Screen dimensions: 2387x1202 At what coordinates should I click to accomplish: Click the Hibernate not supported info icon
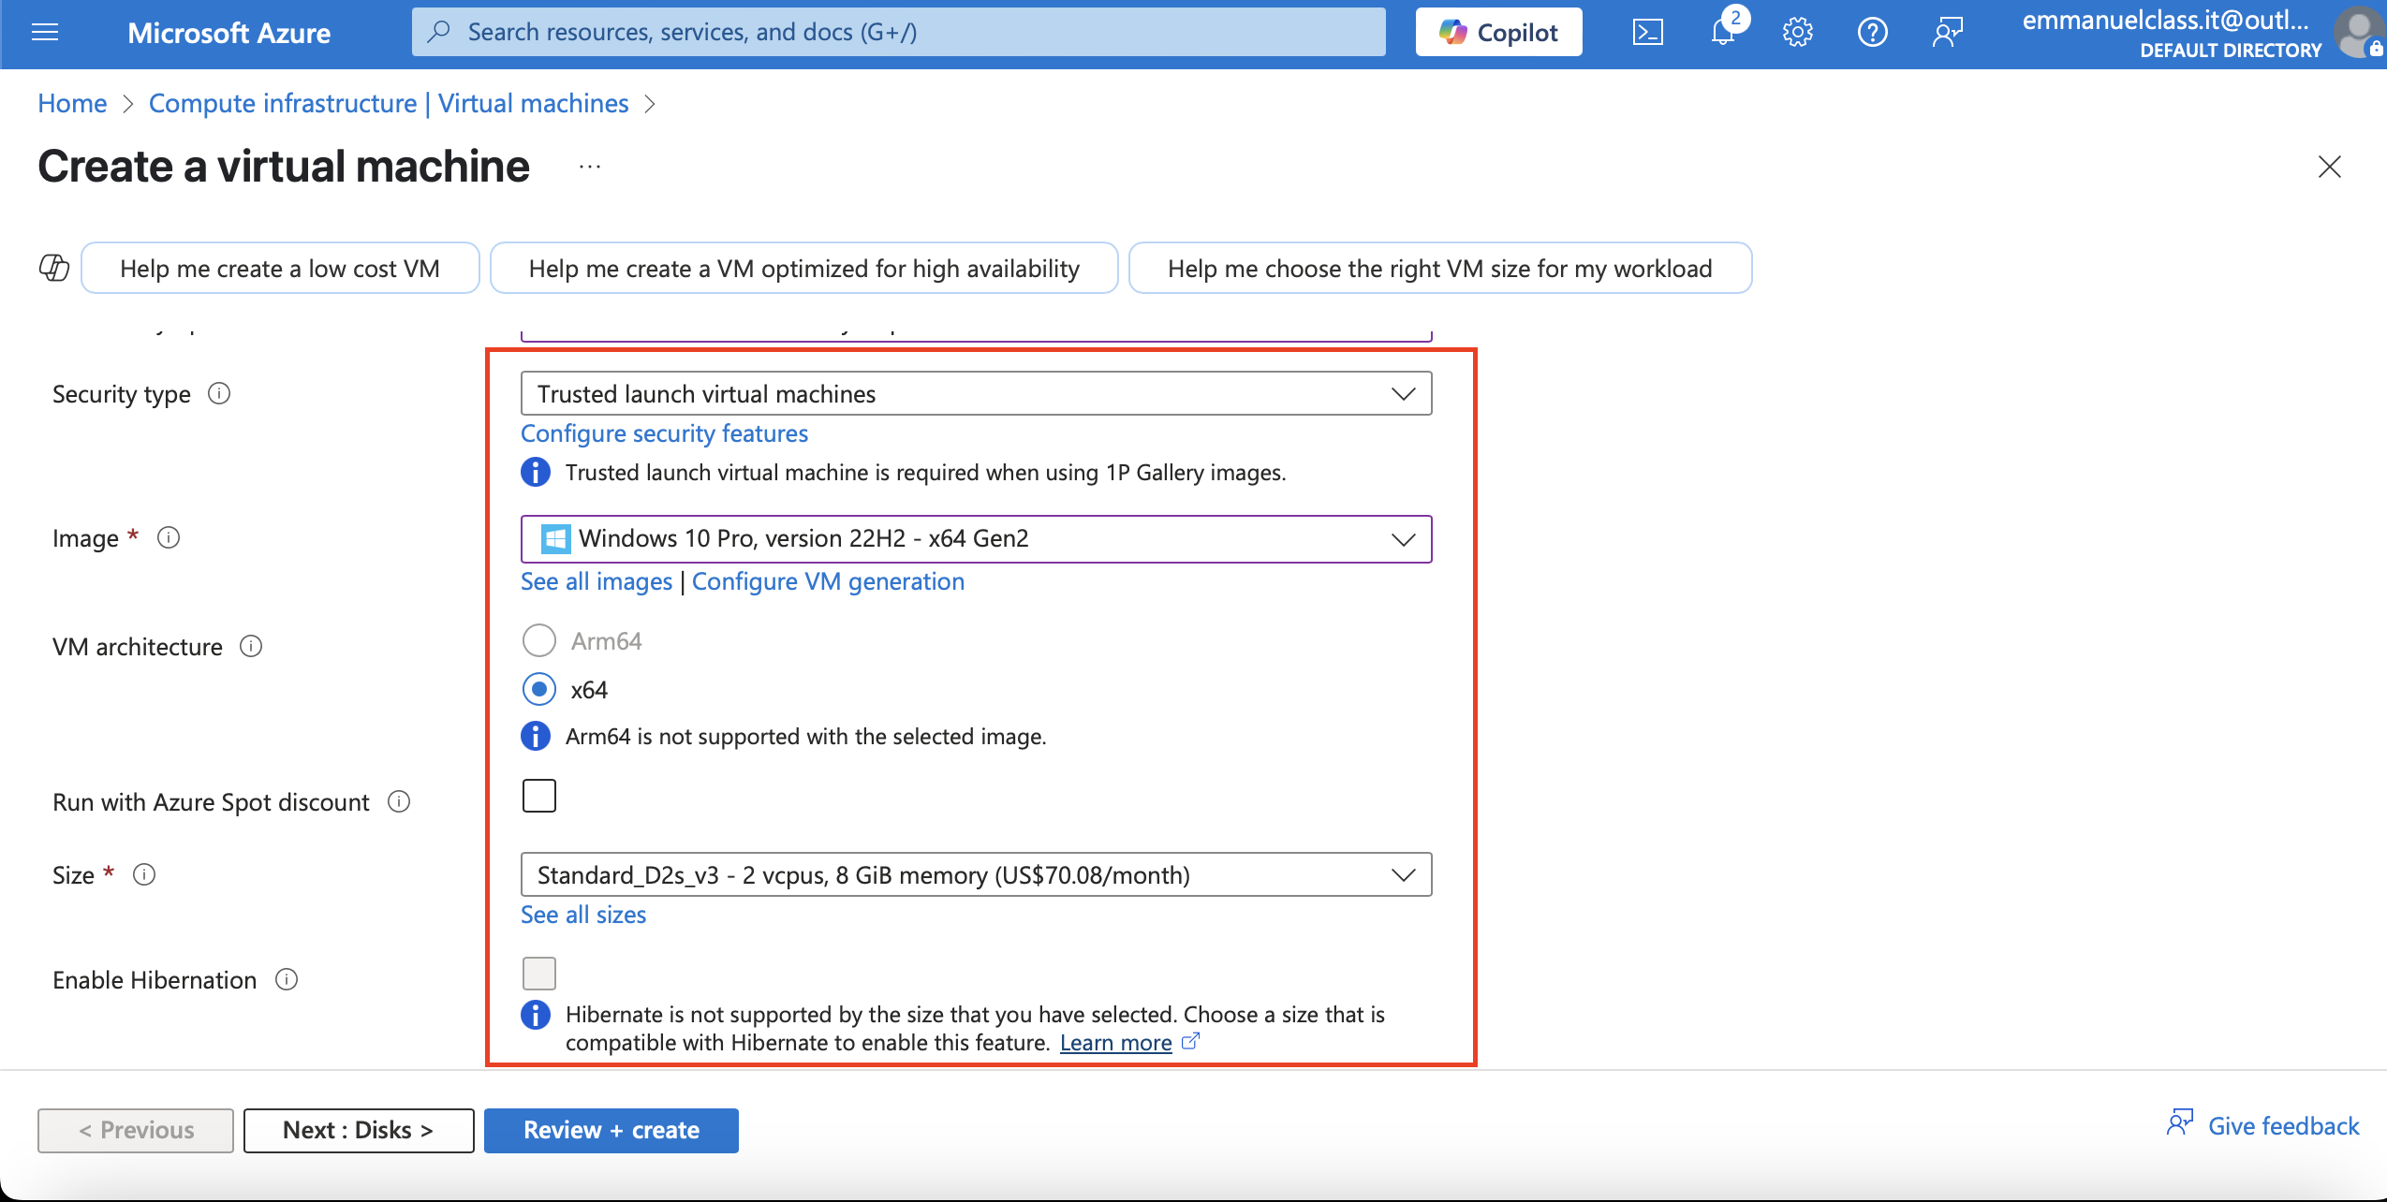coord(536,1014)
